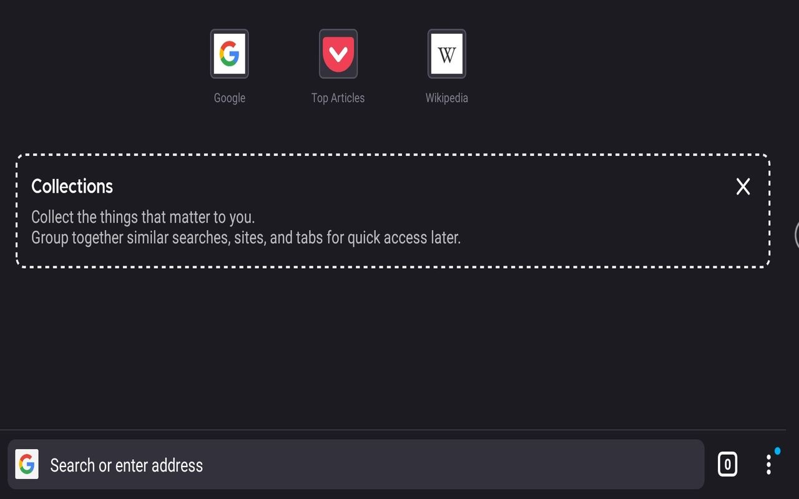Screen dimensions: 799x499
Task: Open the Pocket Top Articles icon
Action: click(338, 54)
